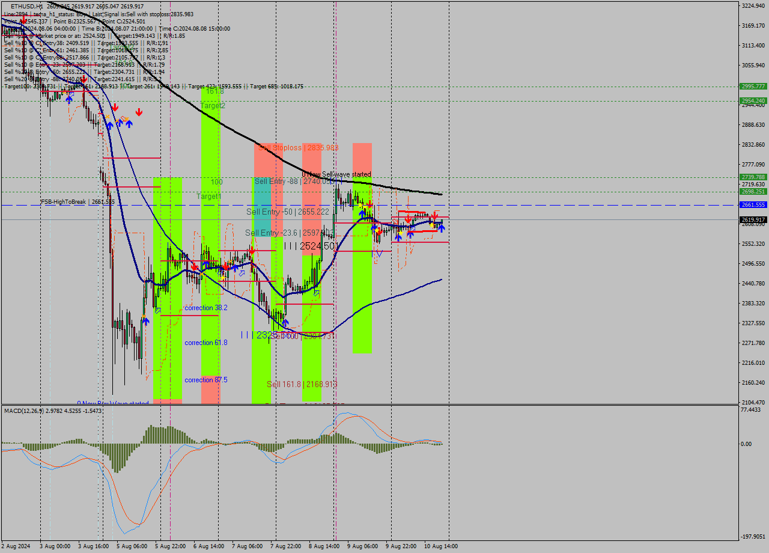This screenshot has height=553, width=769.
Task: Click the 'Target2' label on green bar
Action: click(x=213, y=105)
